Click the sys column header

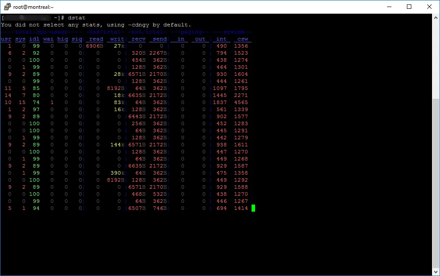pos(20,39)
